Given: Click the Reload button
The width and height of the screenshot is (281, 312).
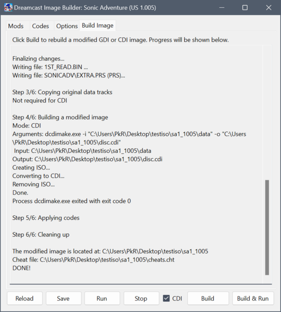Looking at the screenshot, I should click(24, 298).
